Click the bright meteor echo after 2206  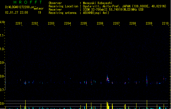(108, 79)
